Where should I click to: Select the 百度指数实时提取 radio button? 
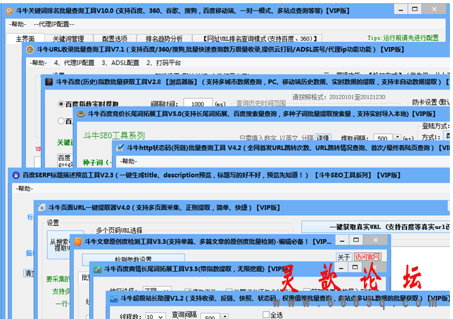click(61, 104)
